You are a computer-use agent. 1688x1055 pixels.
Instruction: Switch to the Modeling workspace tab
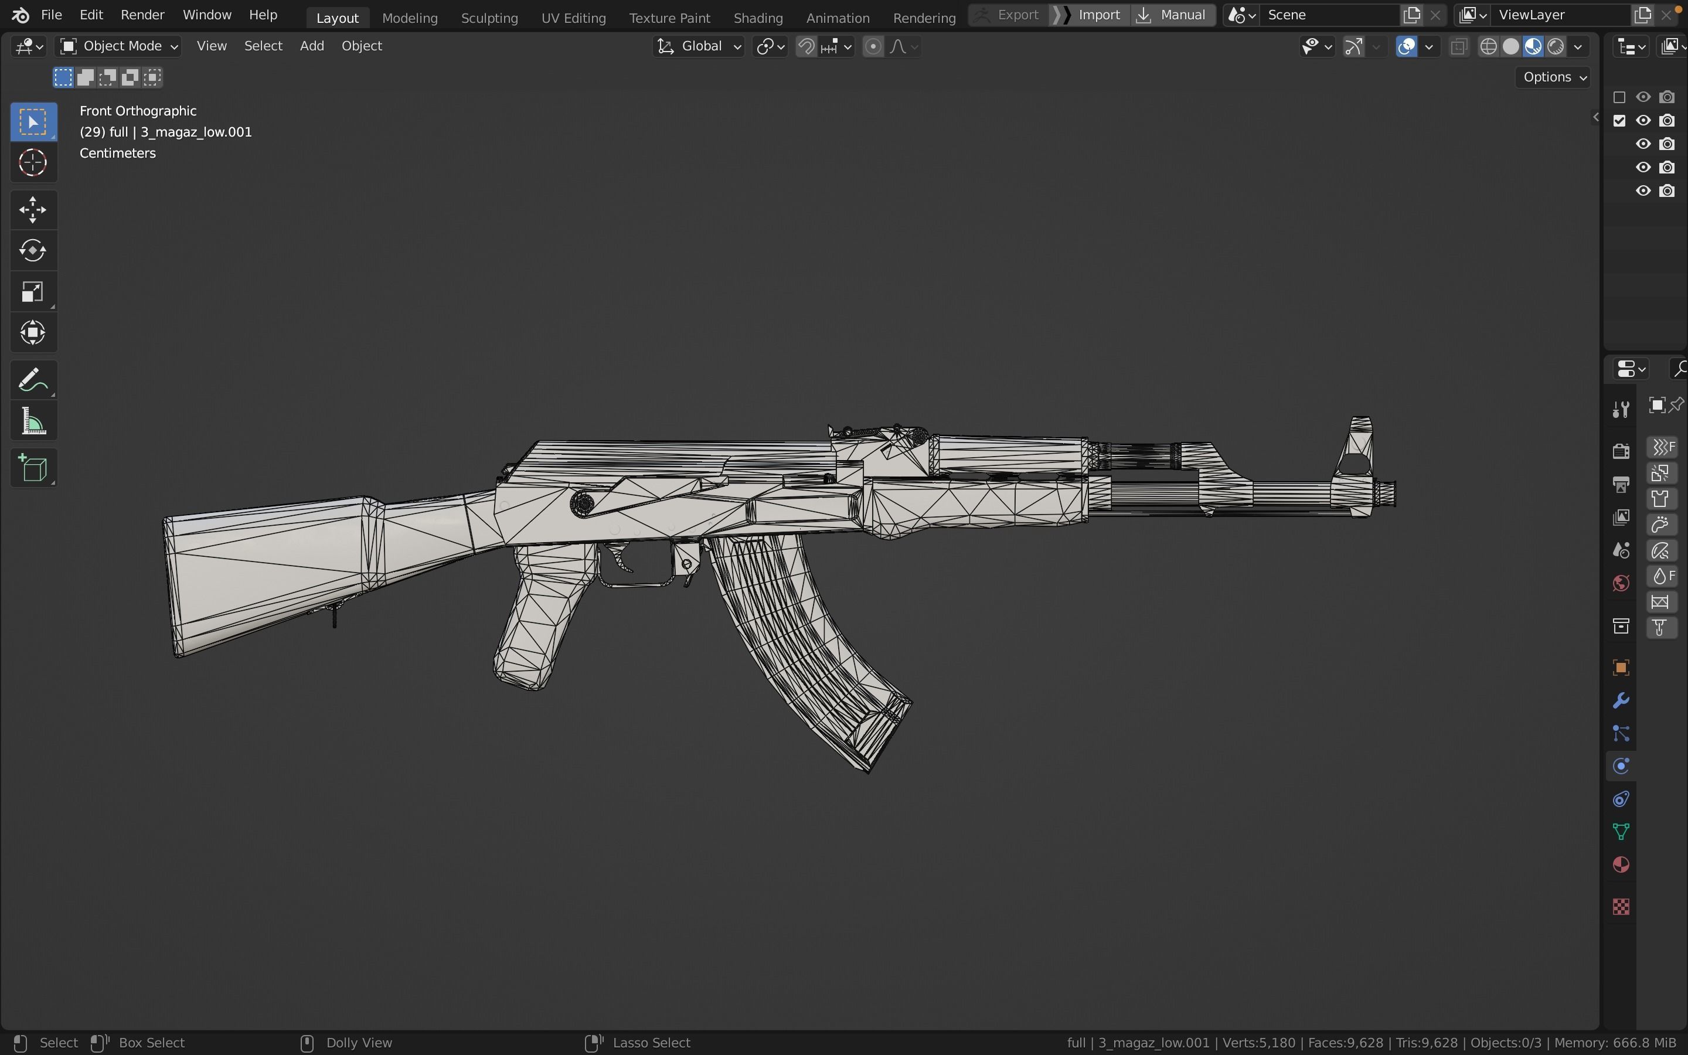click(x=410, y=18)
